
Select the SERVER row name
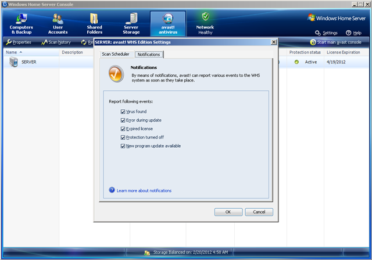29,62
